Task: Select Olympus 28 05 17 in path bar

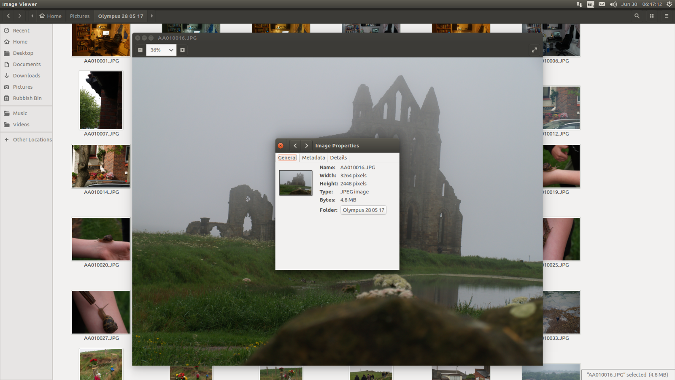Action: tap(121, 16)
